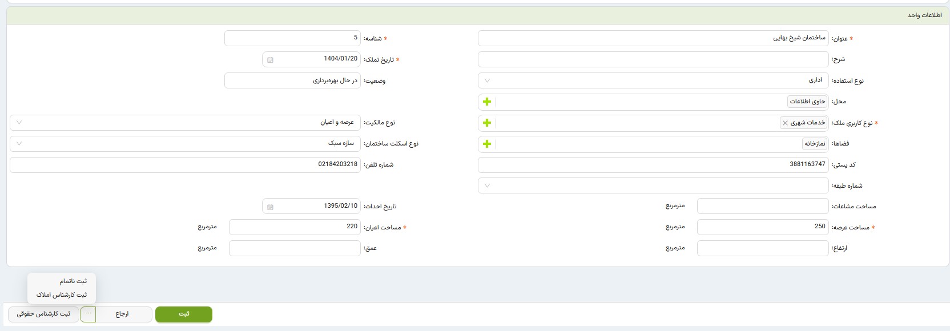The height and width of the screenshot is (331, 950).
Task: Click into the شرح text field
Action: point(653,59)
